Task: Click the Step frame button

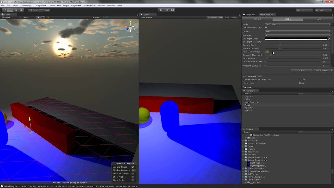Action: (x=172, y=10)
